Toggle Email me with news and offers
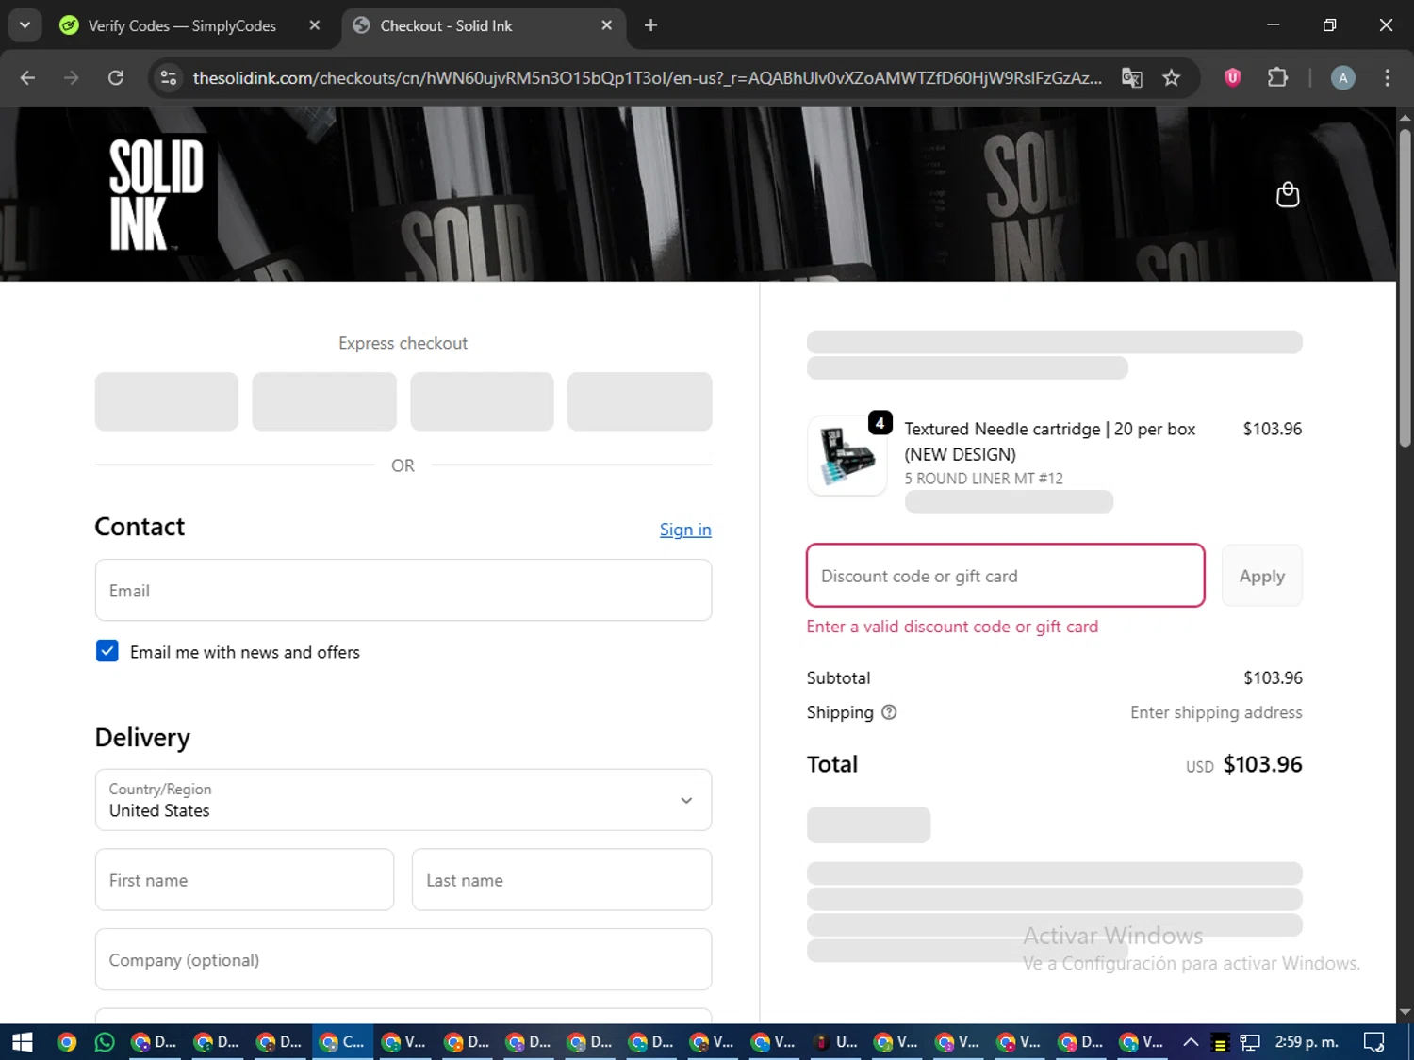Image resolution: width=1414 pixels, height=1060 pixels. 107,651
